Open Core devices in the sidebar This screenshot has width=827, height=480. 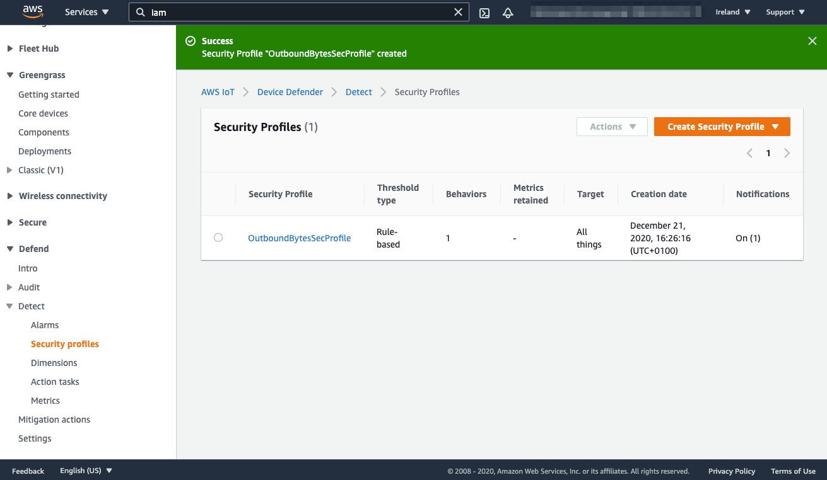43,113
